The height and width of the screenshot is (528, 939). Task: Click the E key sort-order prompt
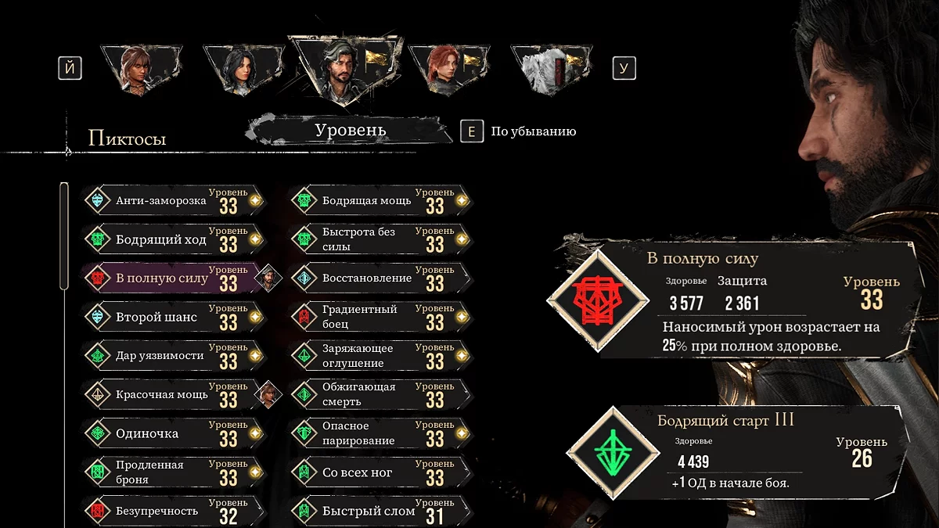tap(471, 131)
